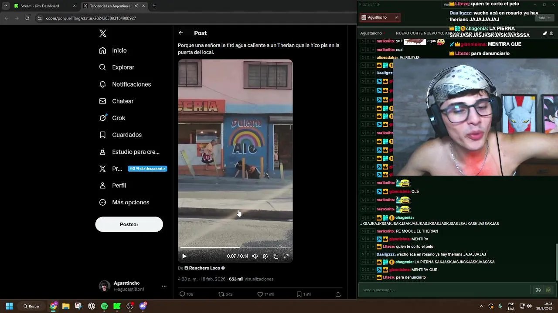Open the ESP LAA language switcher
Screen dimensions: 558x313
(x=511, y=306)
